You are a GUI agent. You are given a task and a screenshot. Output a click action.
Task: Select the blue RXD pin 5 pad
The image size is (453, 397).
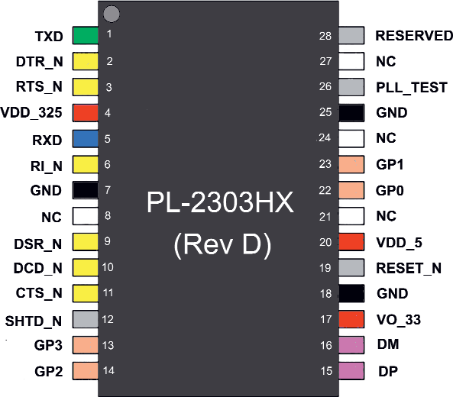86,139
